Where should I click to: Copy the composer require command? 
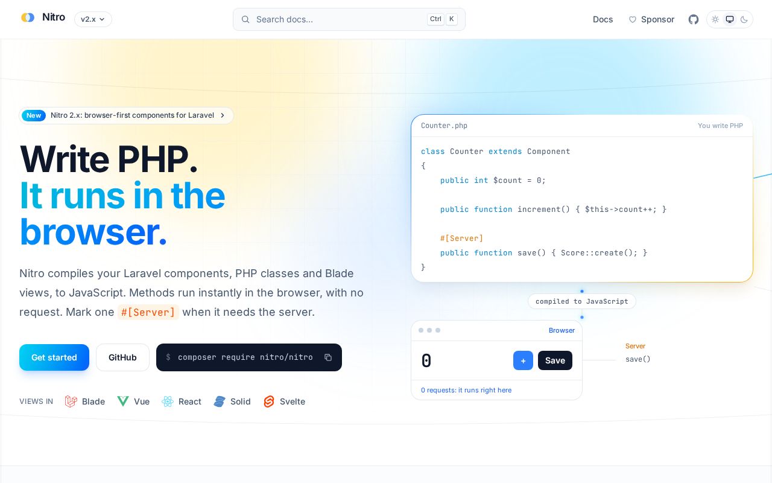(x=328, y=357)
